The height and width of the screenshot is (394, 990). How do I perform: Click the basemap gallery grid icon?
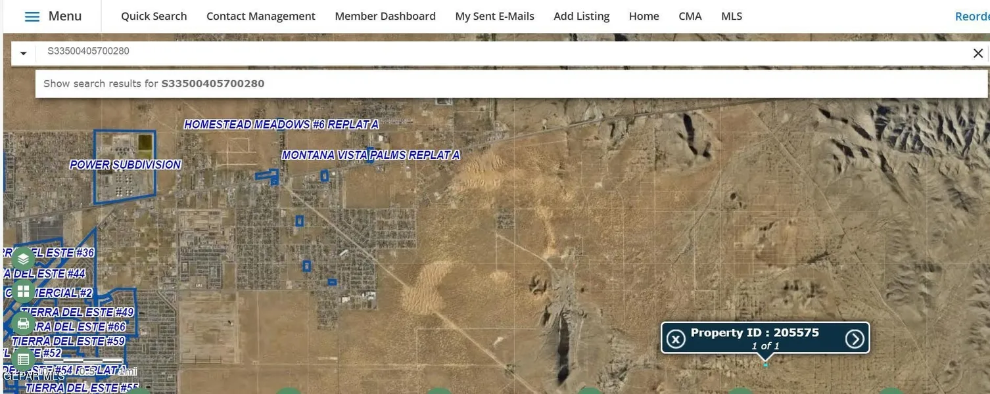pos(23,292)
